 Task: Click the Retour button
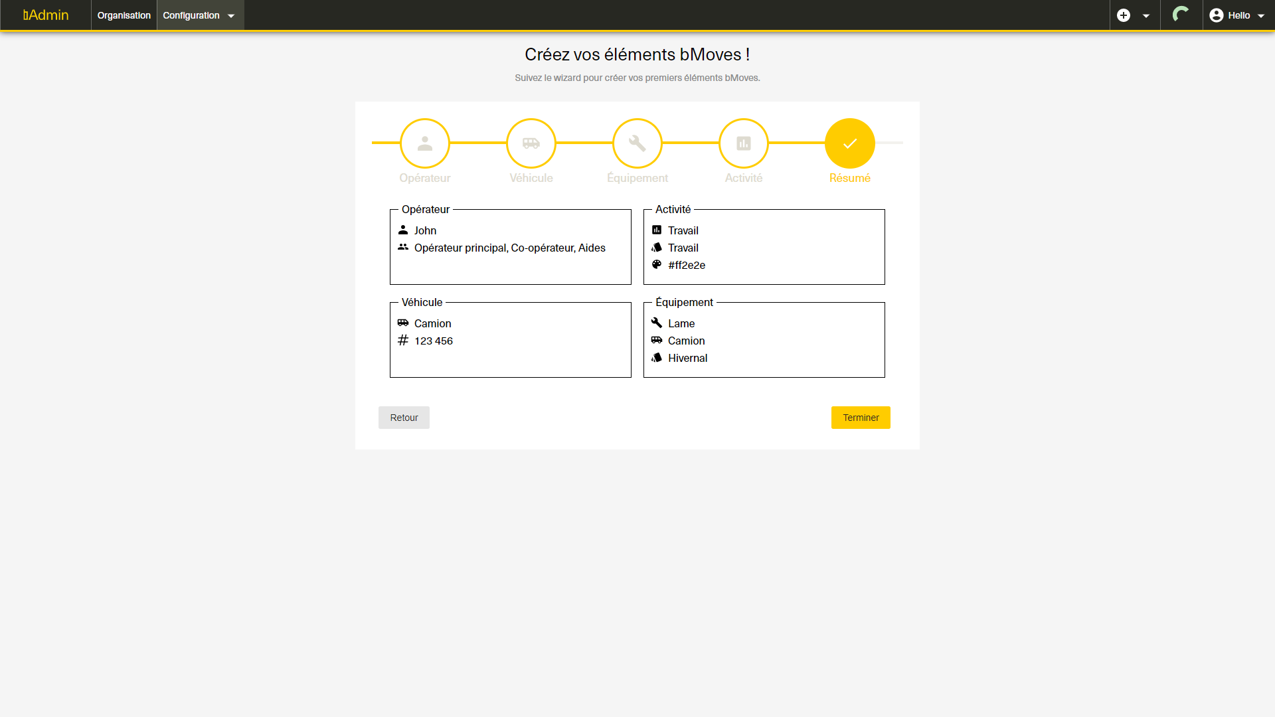pyautogui.click(x=403, y=418)
